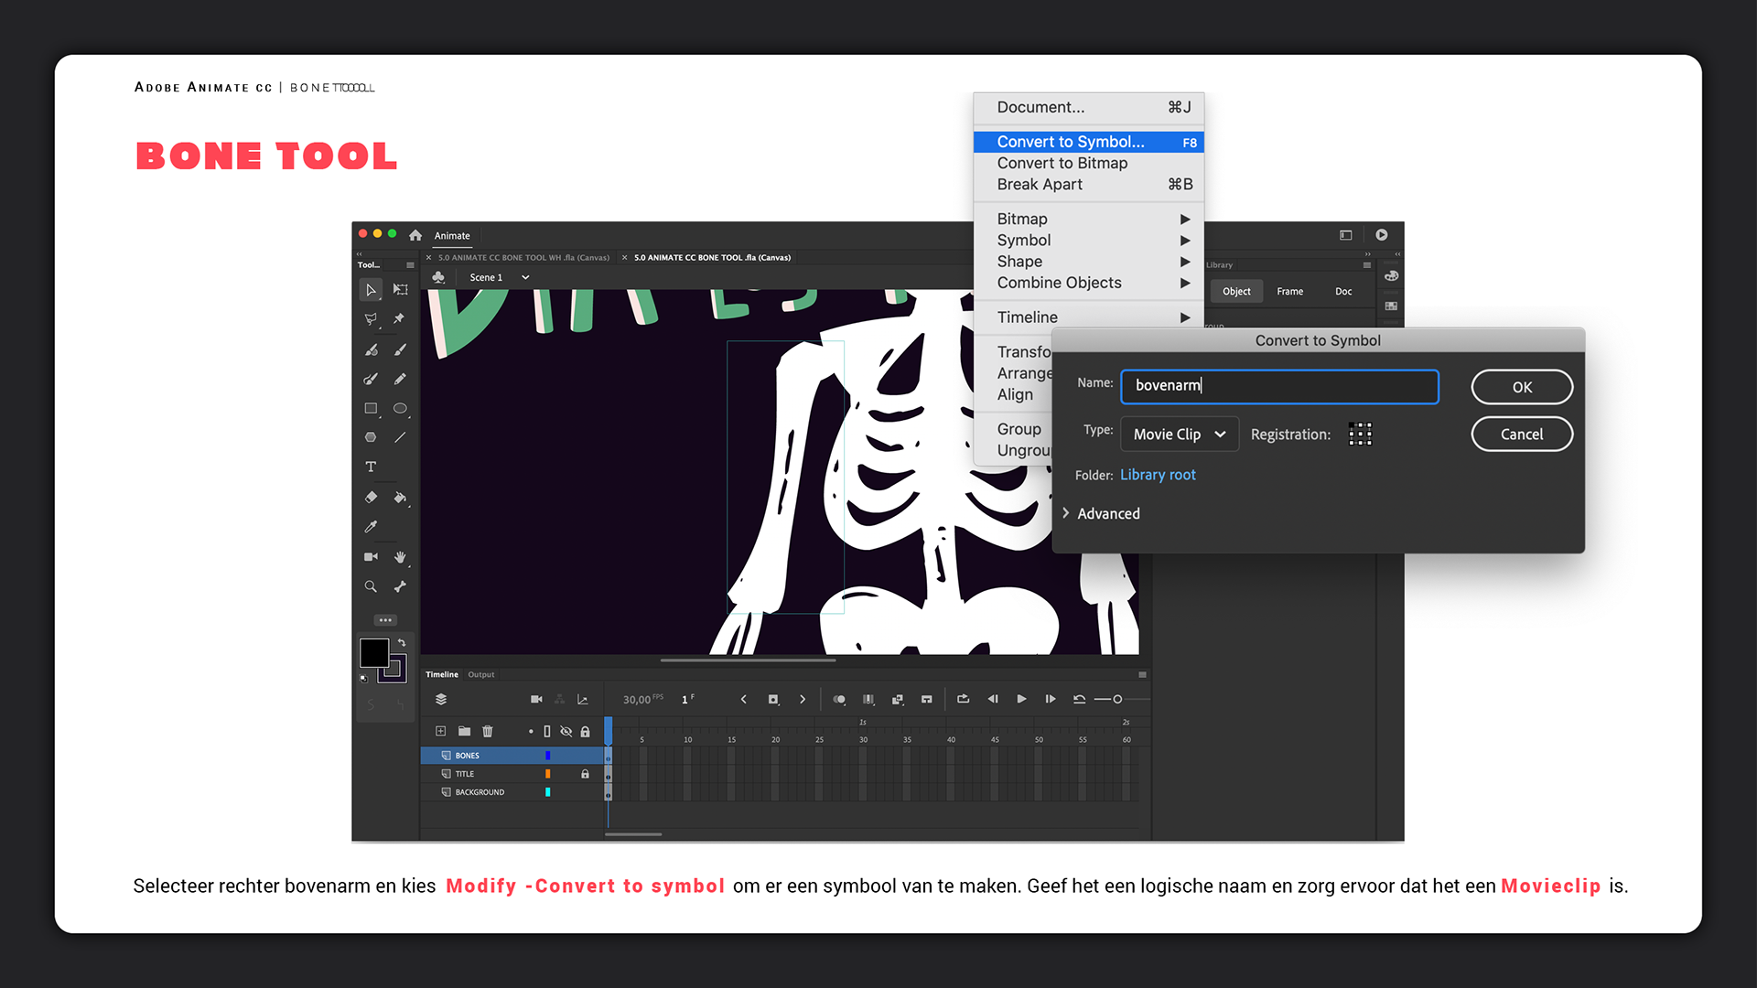The height and width of the screenshot is (988, 1757).
Task: Toggle lock all layers icon
Action: 585,731
